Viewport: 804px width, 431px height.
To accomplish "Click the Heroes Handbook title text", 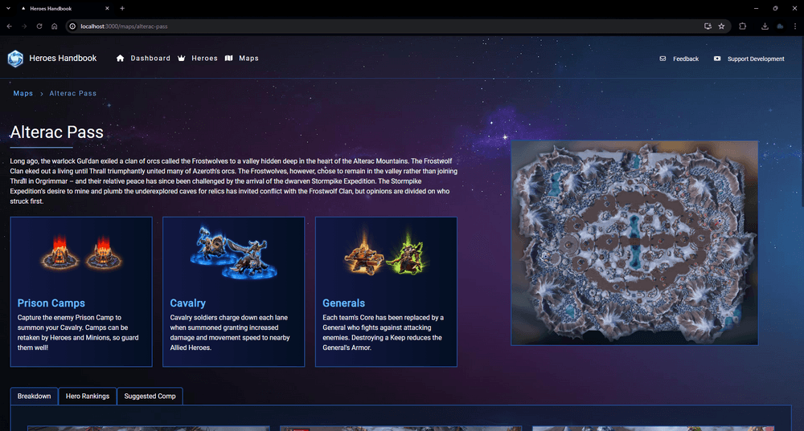I will [63, 59].
